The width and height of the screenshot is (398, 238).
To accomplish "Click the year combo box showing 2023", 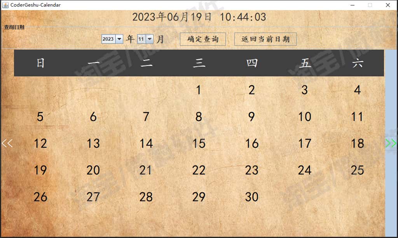I will (112, 39).
